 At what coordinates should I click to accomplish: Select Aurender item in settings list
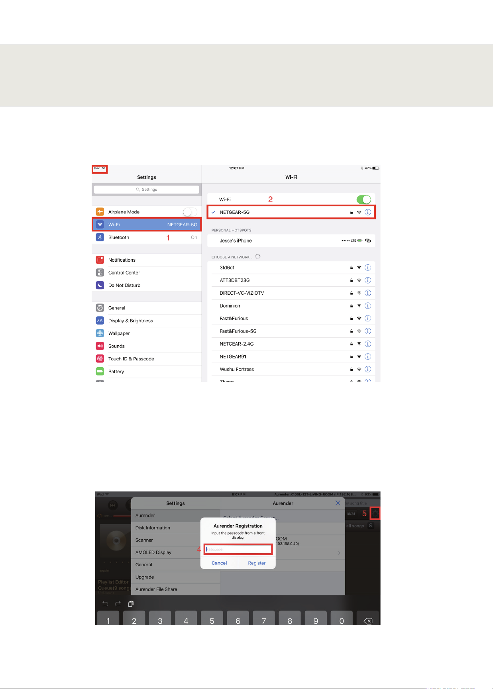175,515
